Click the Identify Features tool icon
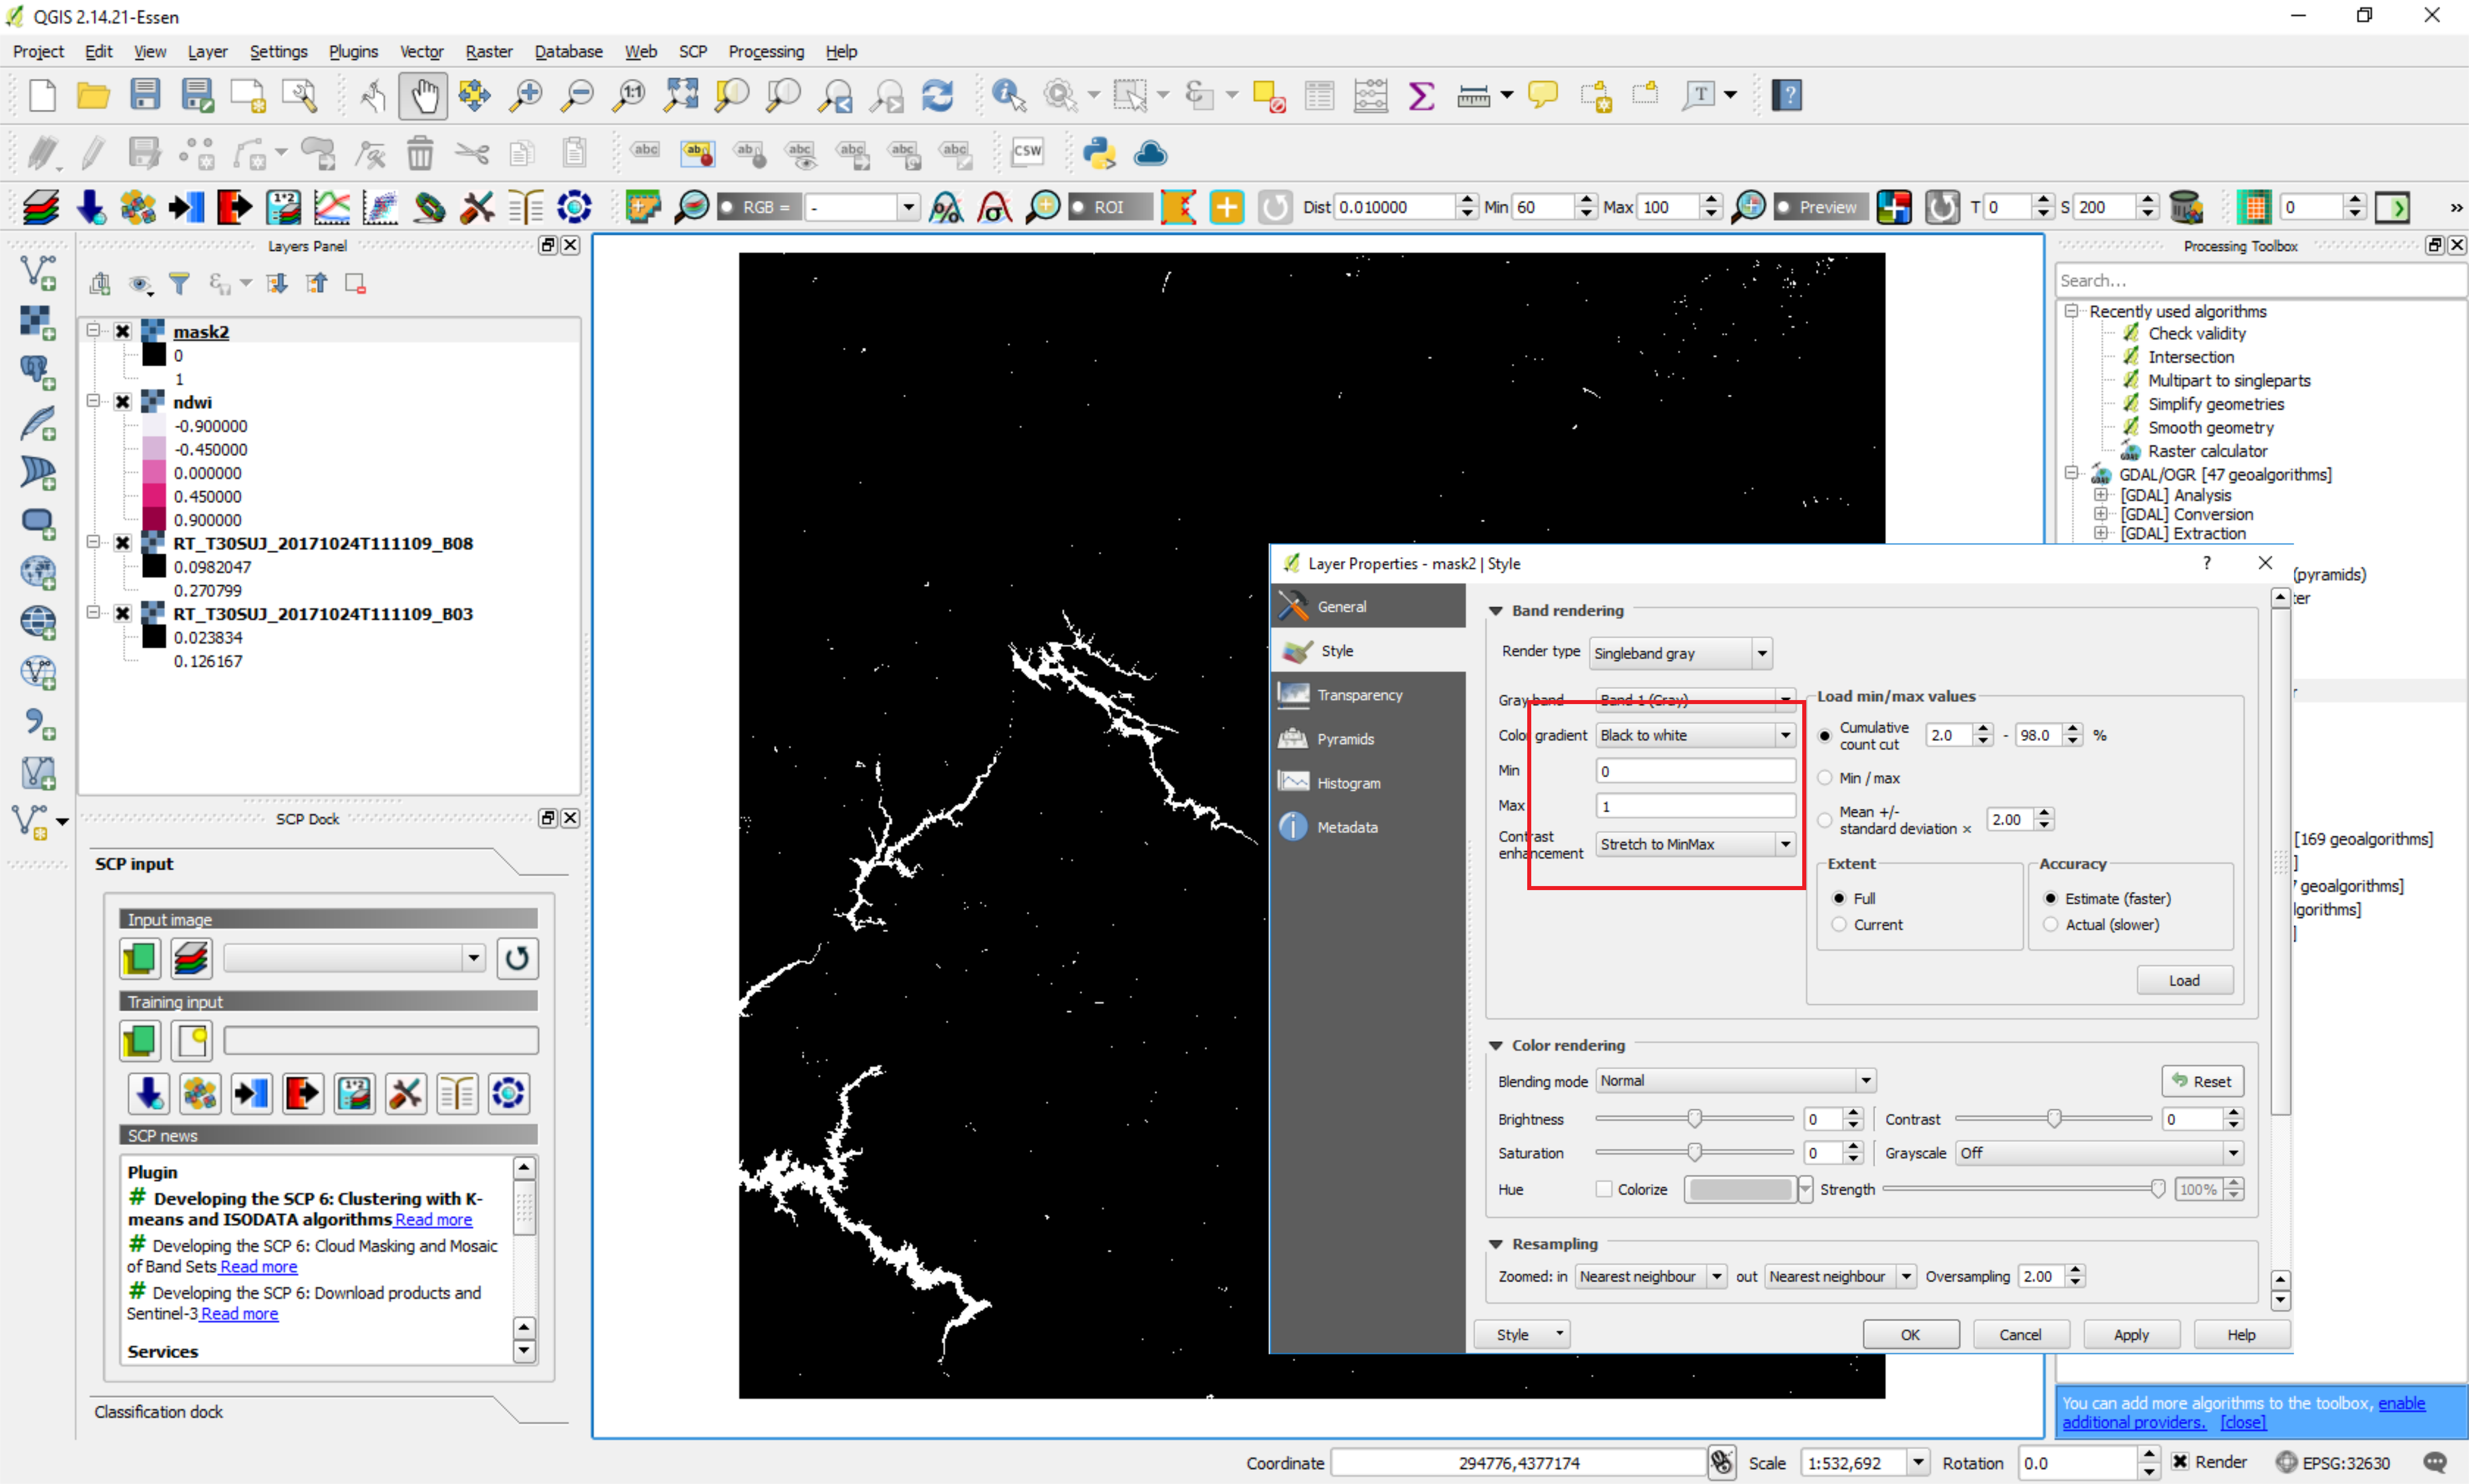The width and height of the screenshot is (2469, 1484). tap(1008, 96)
